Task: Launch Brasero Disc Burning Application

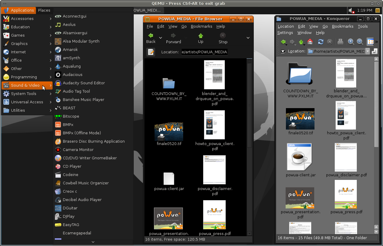Action: pos(94,141)
